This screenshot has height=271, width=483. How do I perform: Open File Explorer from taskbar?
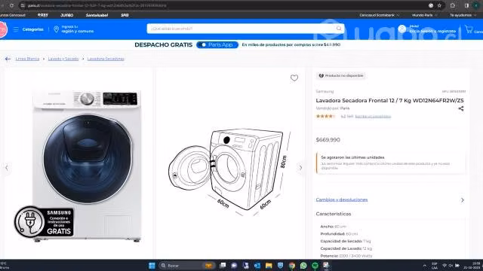coord(269,266)
